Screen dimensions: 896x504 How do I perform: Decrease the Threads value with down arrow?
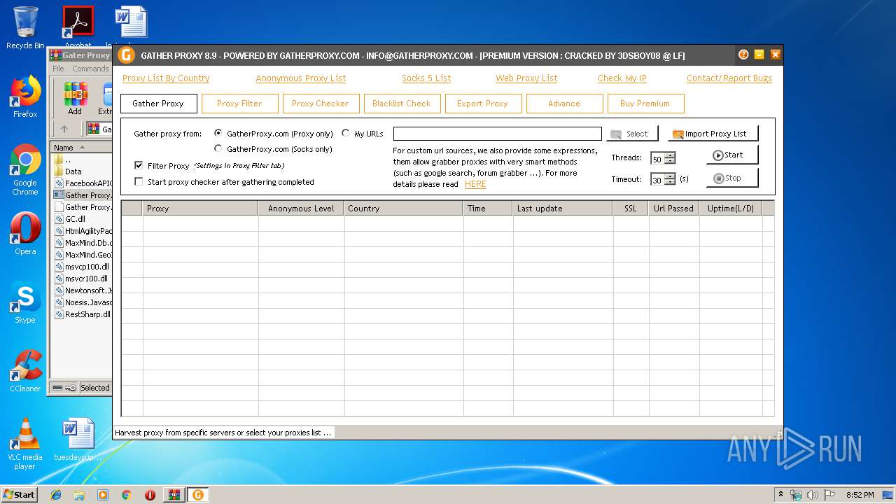(x=670, y=161)
